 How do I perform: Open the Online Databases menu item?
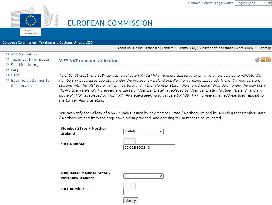click(x=146, y=48)
